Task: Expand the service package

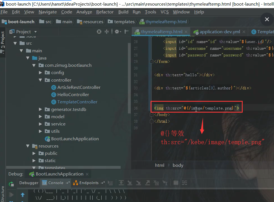Action: coord(40,124)
